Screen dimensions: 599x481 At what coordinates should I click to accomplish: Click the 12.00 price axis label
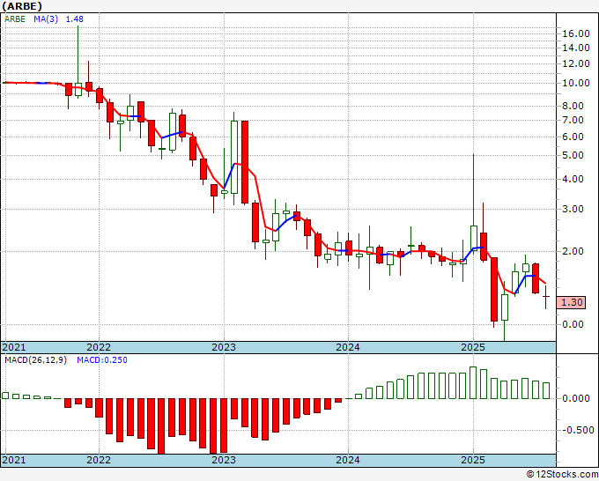pyautogui.click(x=576, y=63)
